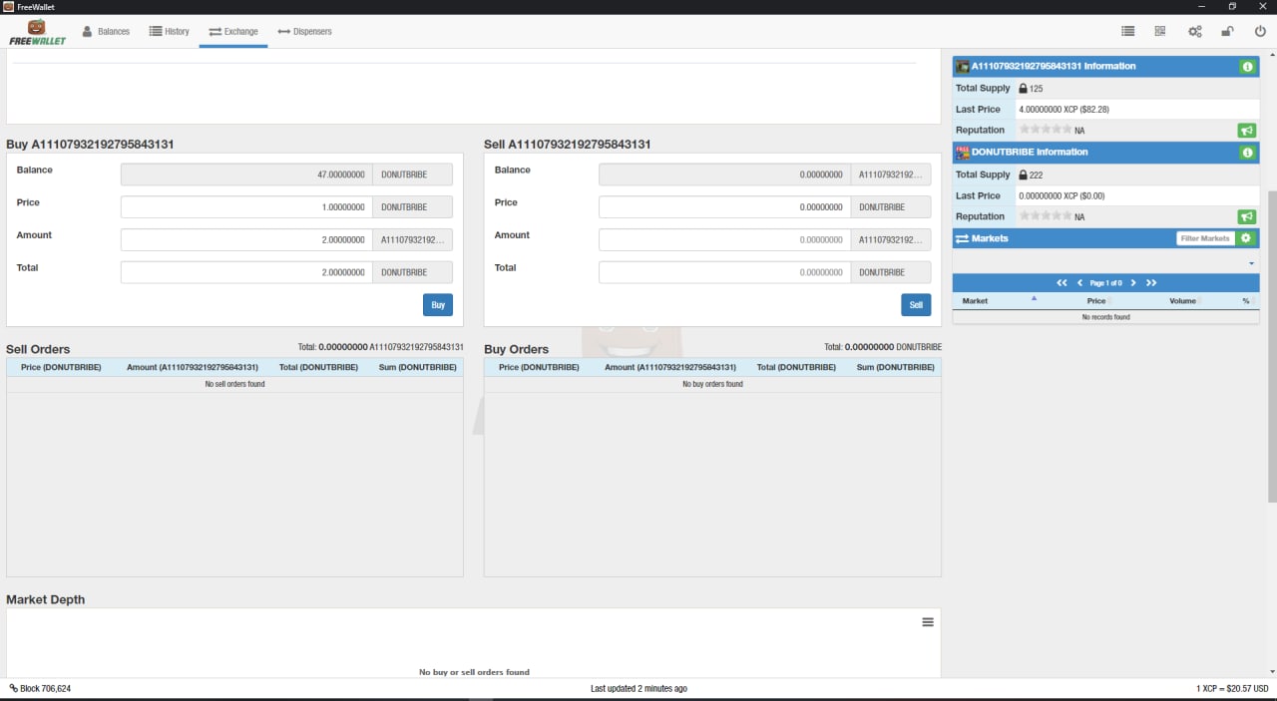Rate A11107932192795843131 reputation stars
The image size is (1277, 701).
[x=1046, y=130]
